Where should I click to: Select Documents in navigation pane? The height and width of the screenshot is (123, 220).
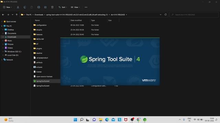[12, 33]
